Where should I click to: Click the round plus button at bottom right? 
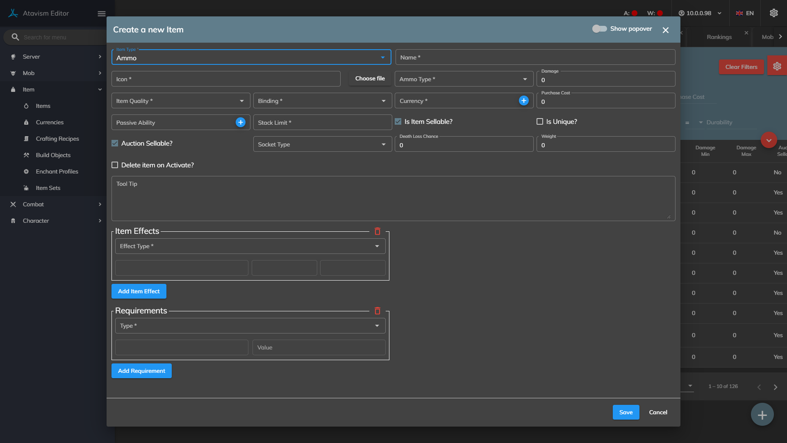(762, 415)
